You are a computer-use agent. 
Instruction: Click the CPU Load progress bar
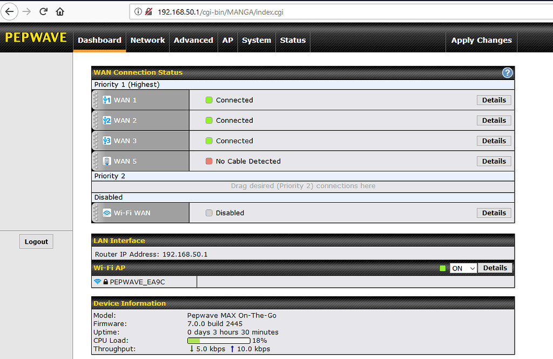point(218,341)
